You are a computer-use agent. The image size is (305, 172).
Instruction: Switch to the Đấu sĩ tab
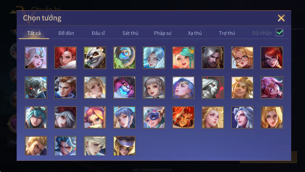[x=98, y=33]
